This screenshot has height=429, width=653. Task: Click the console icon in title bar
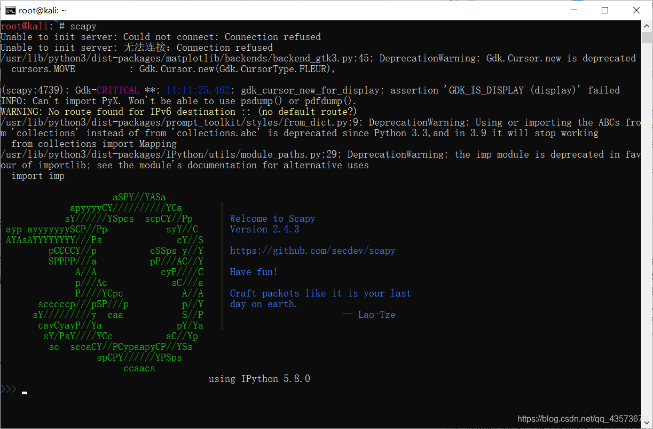coord(10,10)
